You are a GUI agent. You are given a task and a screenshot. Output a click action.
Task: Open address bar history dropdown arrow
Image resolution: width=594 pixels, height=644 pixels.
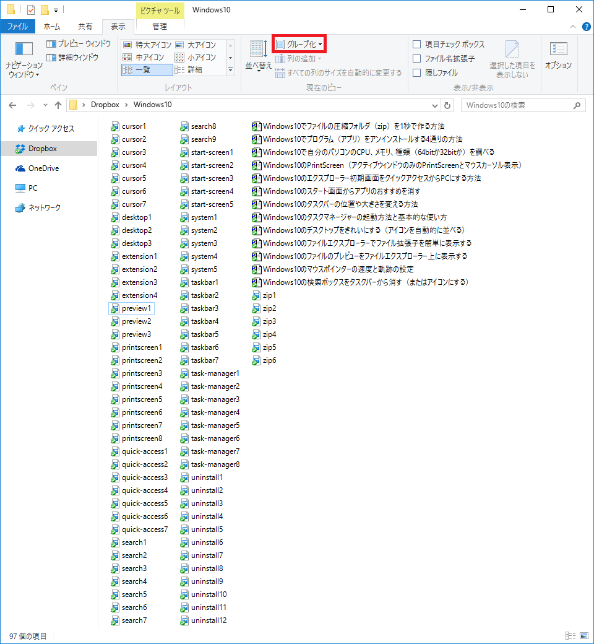point(435,105)
